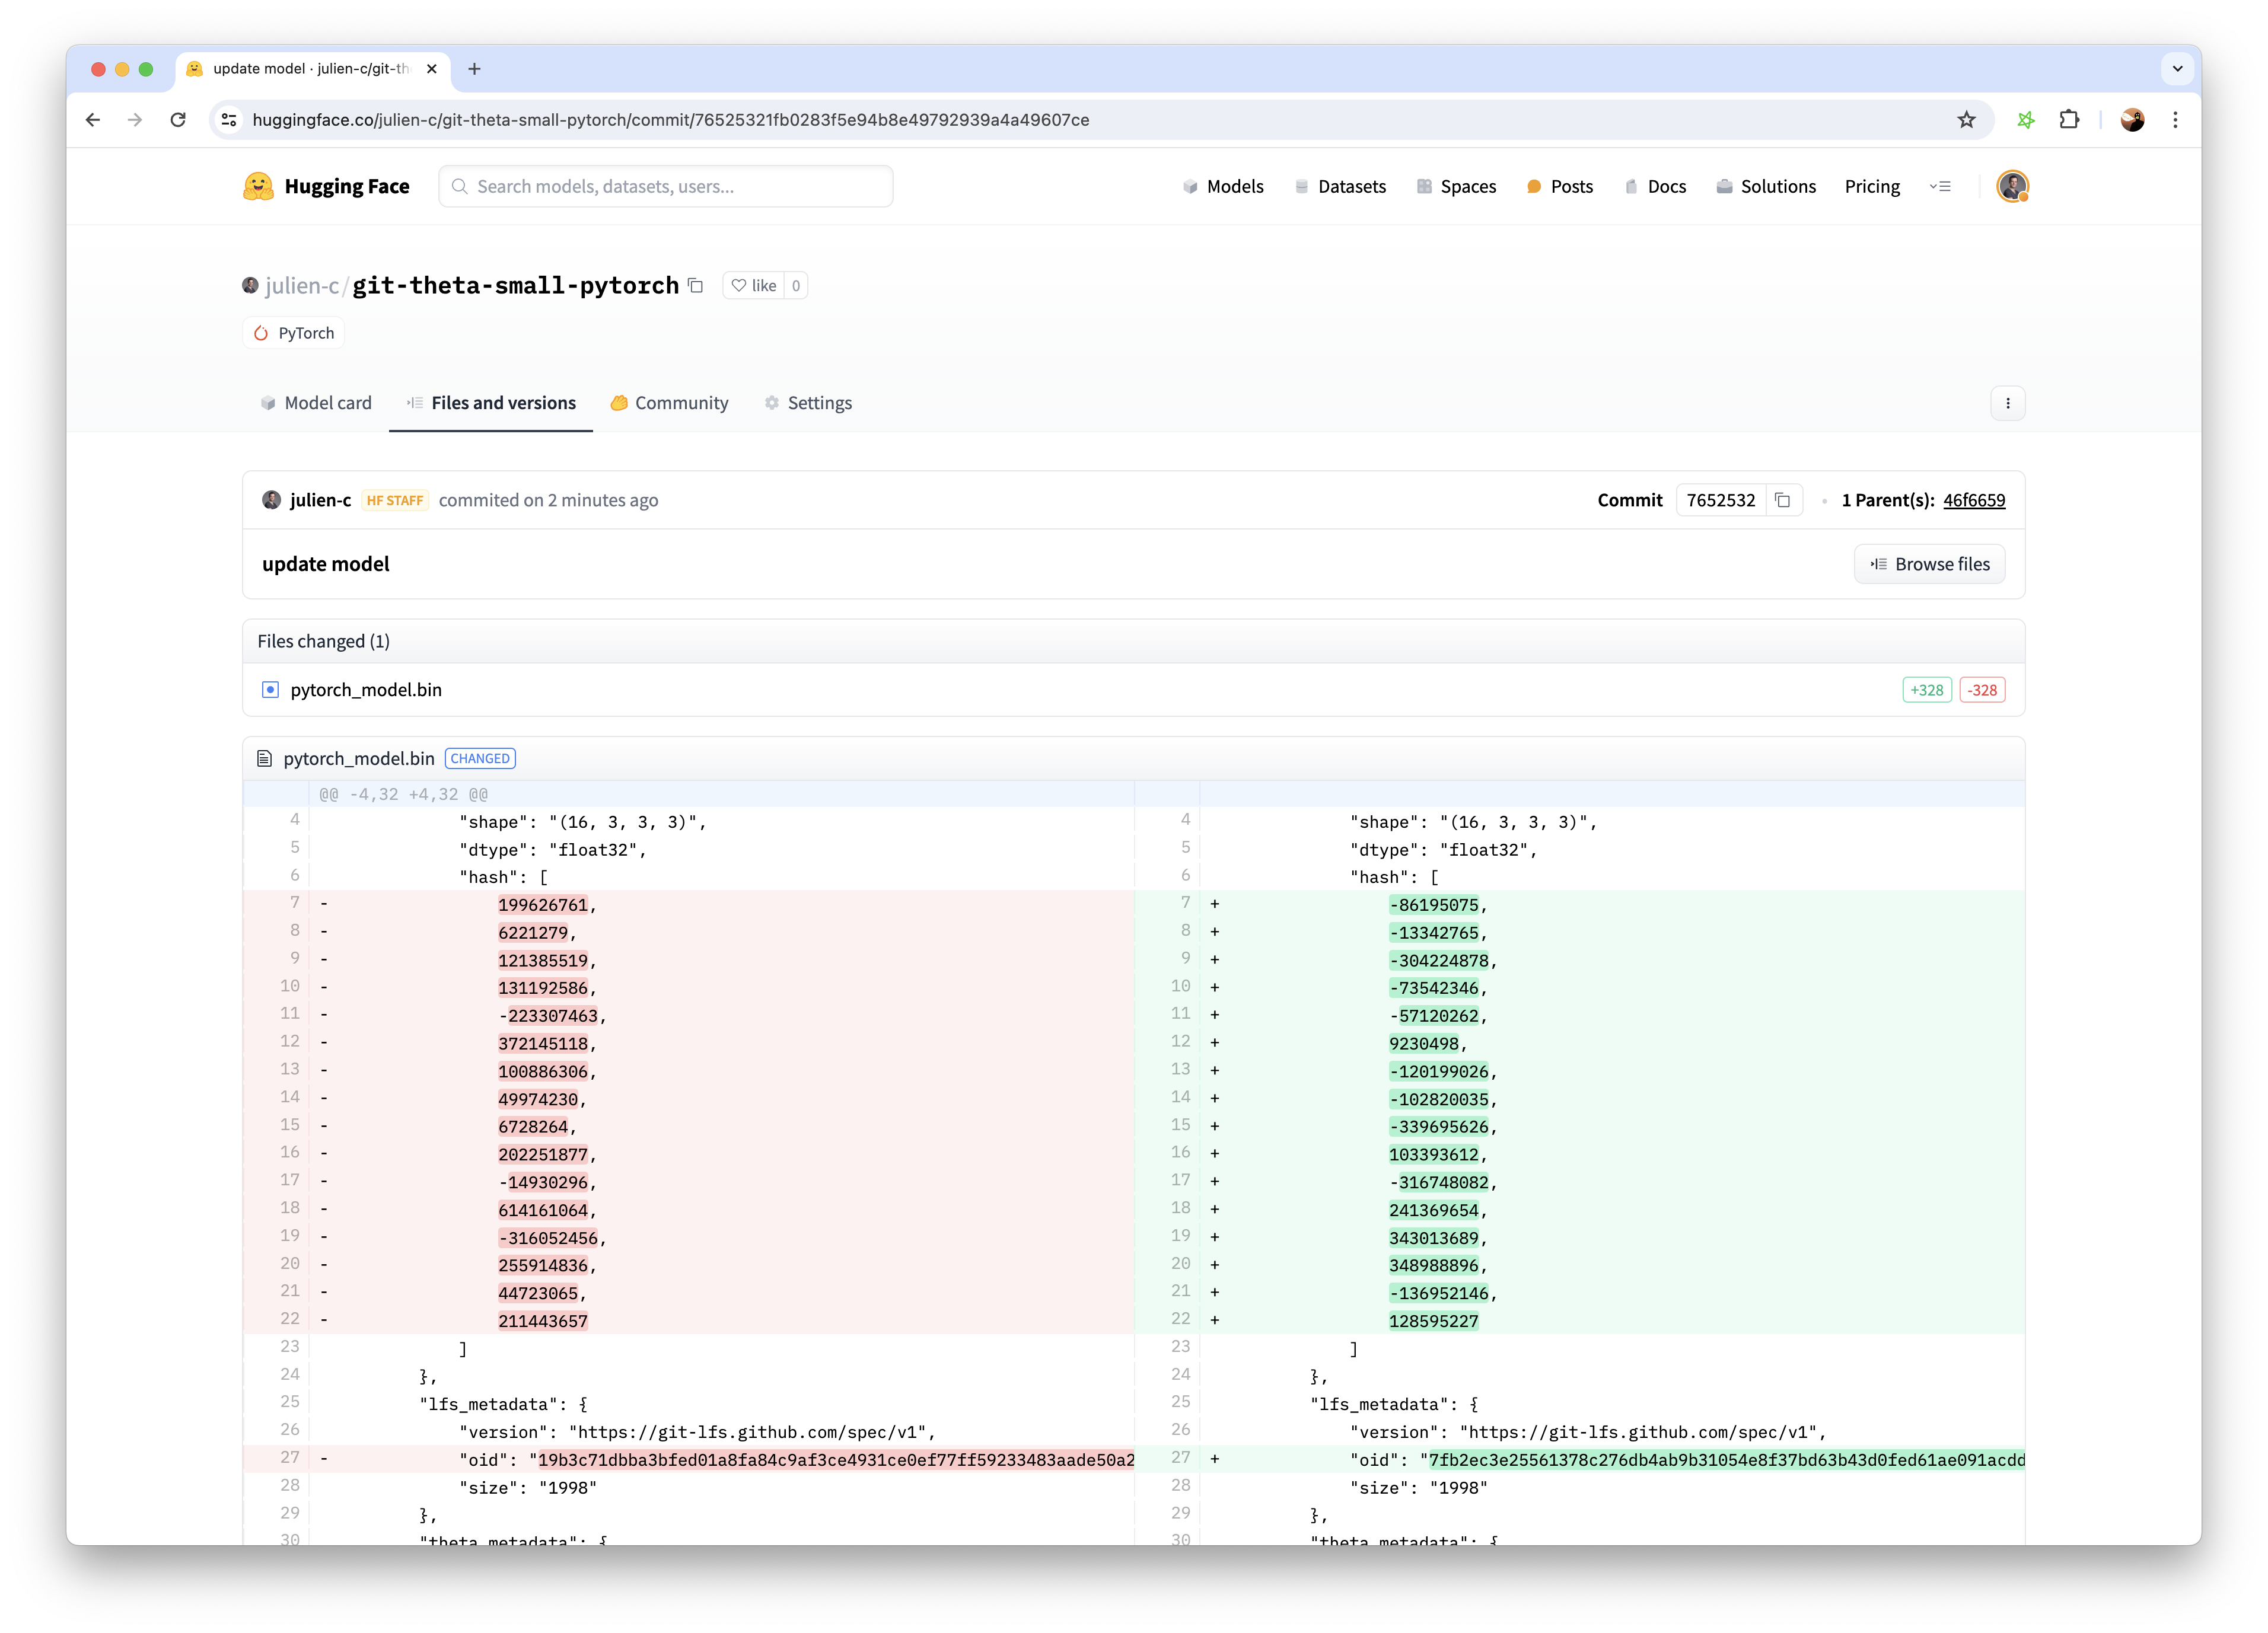Open the browser Extensions puzzle icon
Screen dimensions: 2268x1633
click(x=2069, y=120)
